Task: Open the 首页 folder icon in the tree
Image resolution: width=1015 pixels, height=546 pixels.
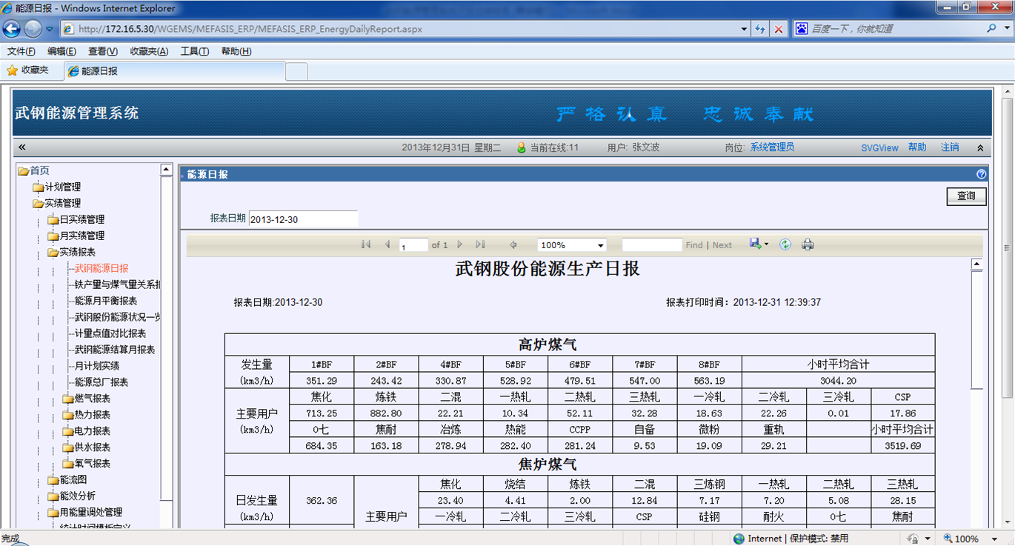Action: [23, 171]
